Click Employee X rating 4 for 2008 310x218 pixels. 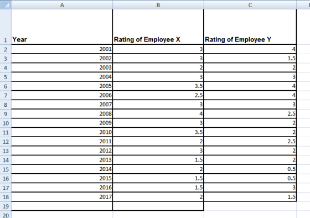(158, 113)
